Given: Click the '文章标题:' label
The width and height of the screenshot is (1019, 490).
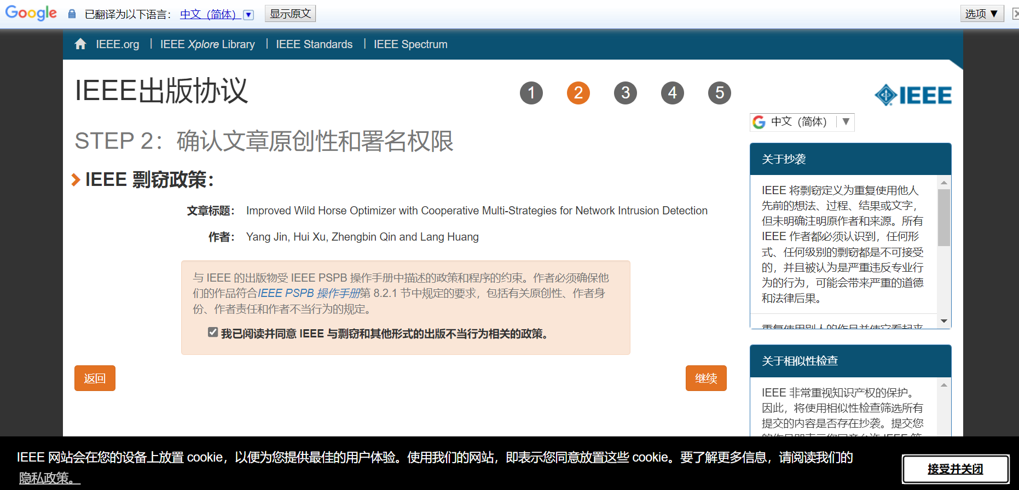Looking at the screenshot, I should click(x=211, y=211).
